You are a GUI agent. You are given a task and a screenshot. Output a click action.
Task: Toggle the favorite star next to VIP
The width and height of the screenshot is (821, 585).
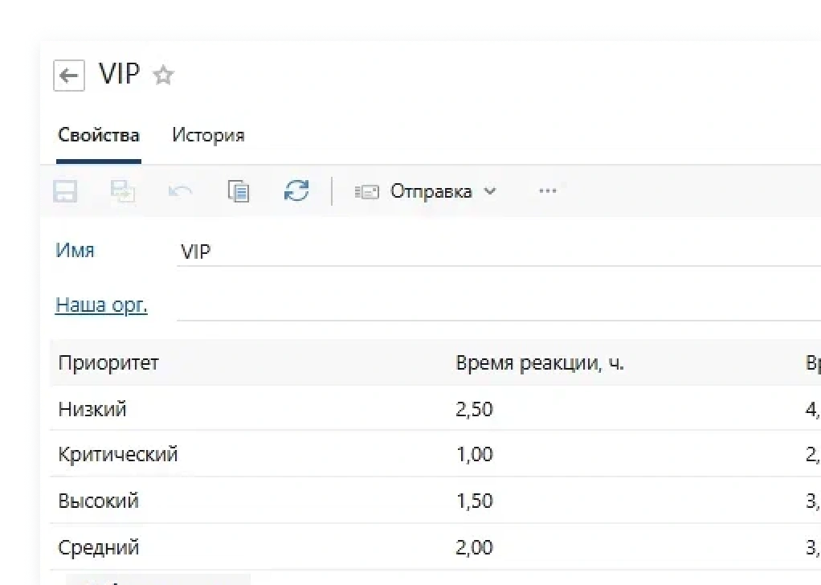click(x=164, y=75)
